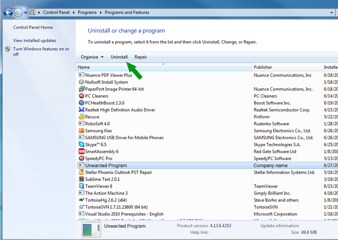This screenshot has height=240, width=338.
Task: Click 'Stellar Information Systems Ltd.' publisher cell
Action: pos(284,172)
